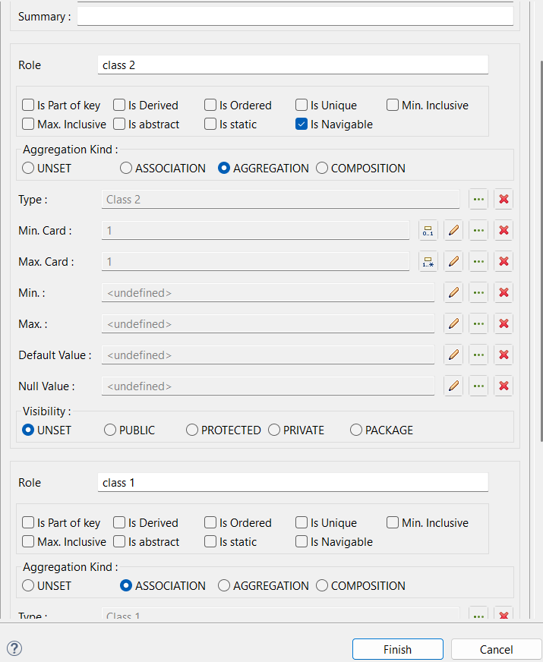Click the red delete icon for Null Value
543x662 pixels.
point(503,386)
